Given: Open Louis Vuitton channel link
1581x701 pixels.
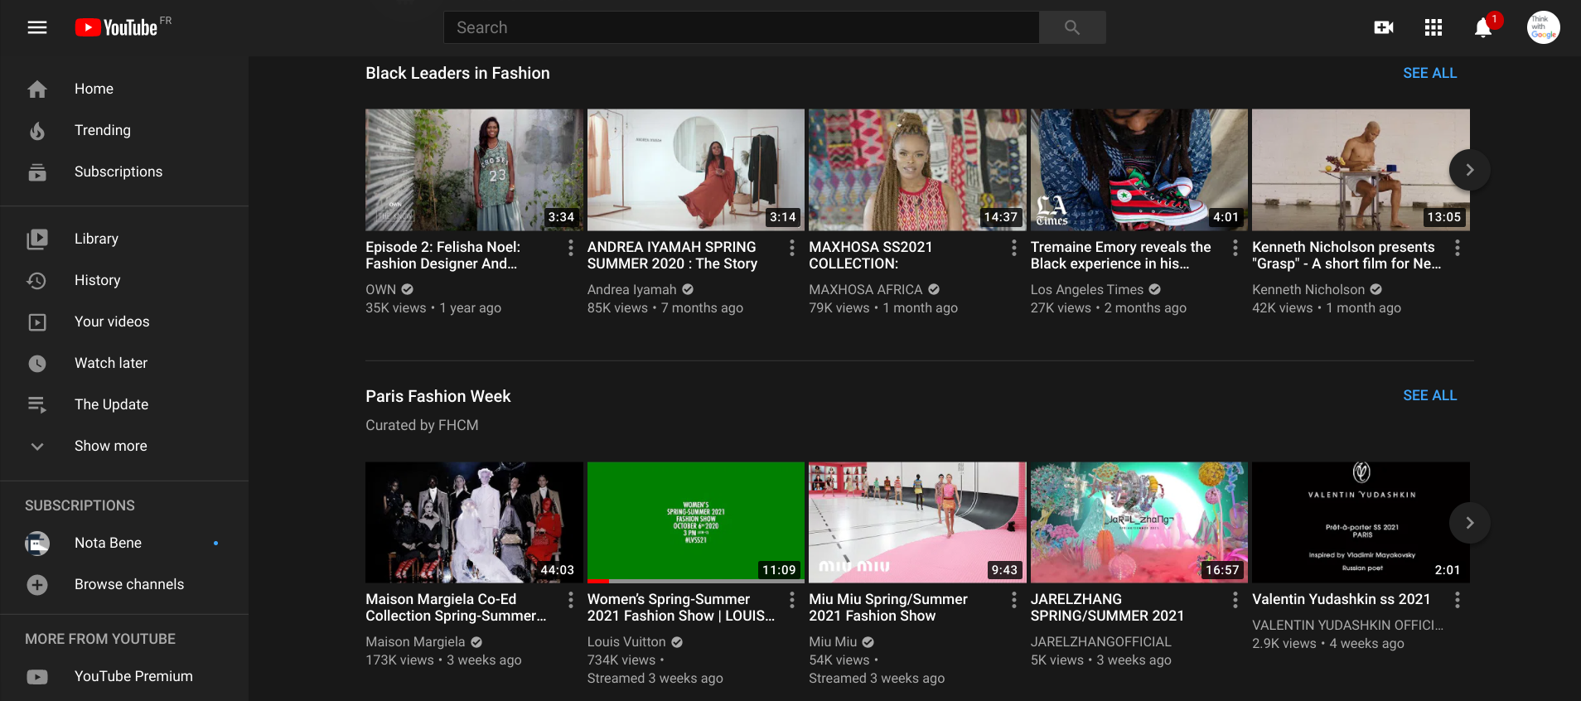Looking at the screenshot, I should point(626,641).
